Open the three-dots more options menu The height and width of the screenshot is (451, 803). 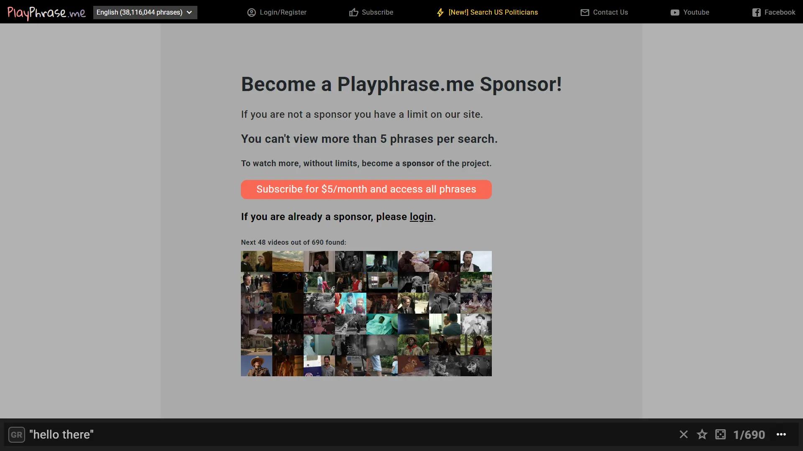(781, 434)
